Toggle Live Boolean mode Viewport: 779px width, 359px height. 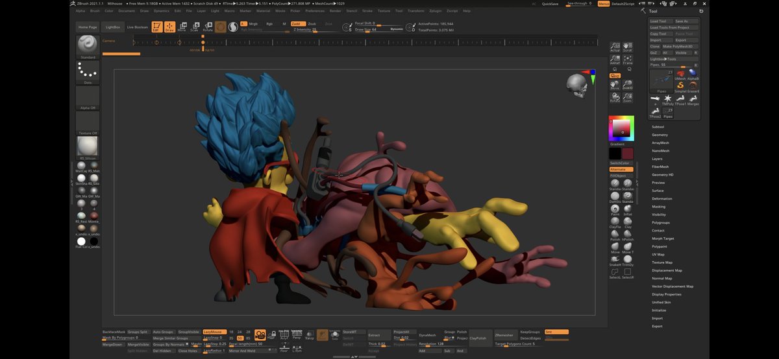[137, 27]
